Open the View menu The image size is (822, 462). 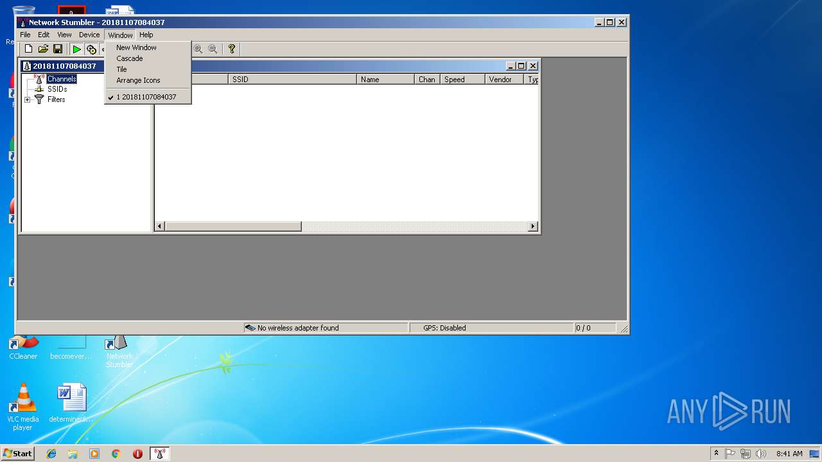[x=64, y=35]
